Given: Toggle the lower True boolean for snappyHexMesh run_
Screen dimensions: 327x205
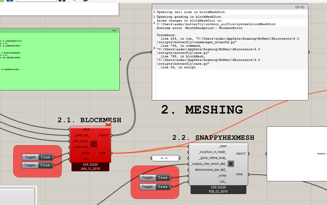Looking at the screenshot, I should (163, 187).
